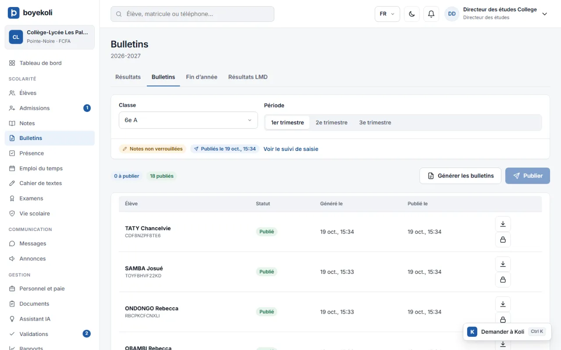Select the 3e trimestre period
This screenshot has height=350, width=561.
[x=375, y=122]
